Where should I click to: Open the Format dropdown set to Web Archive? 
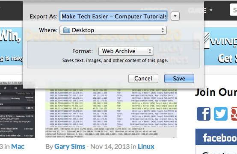pos(126,51)
